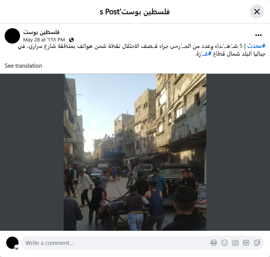Insert an emoji with the smiley icon

click(224, 243)
